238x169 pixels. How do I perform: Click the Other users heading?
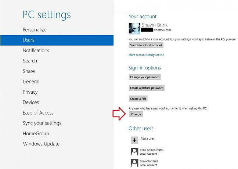141,129
